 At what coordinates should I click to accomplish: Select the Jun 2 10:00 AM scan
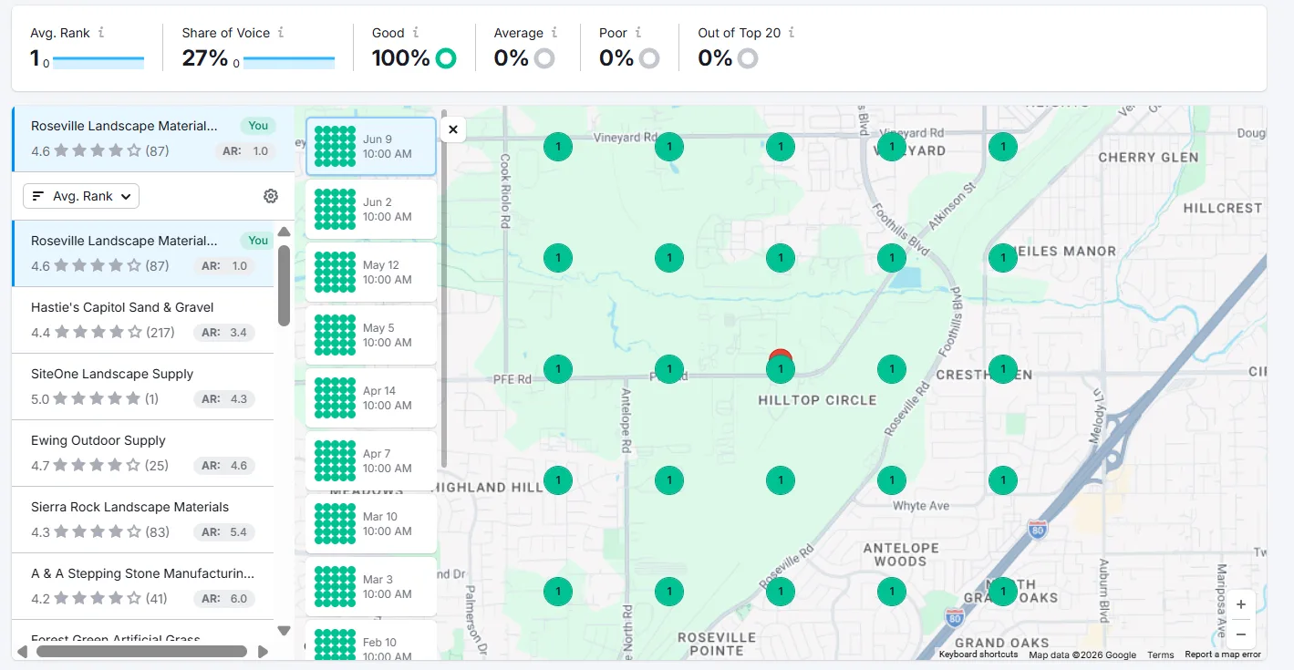click(x=371, y=210)
